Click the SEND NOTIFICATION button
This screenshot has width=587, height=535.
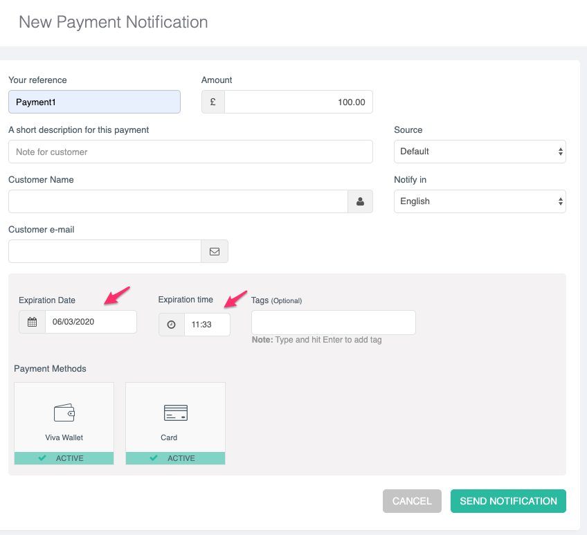(508, 501)
